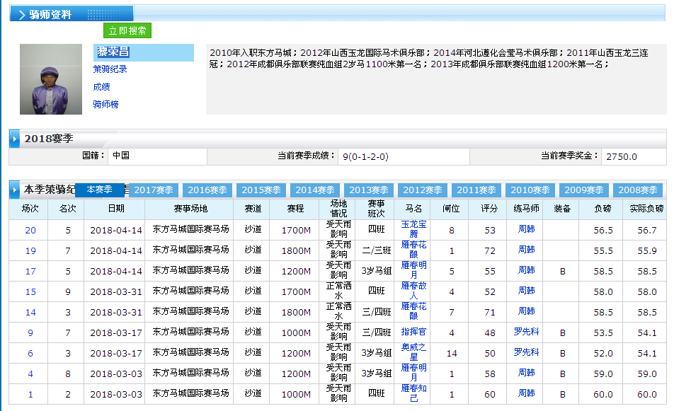674x411 pixels.
Task: Click the arrow icon beside 本季策骑纪录 heading
Action: click(15, 190)
